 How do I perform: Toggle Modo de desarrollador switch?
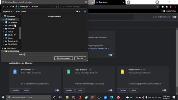(x=174, y=17)
